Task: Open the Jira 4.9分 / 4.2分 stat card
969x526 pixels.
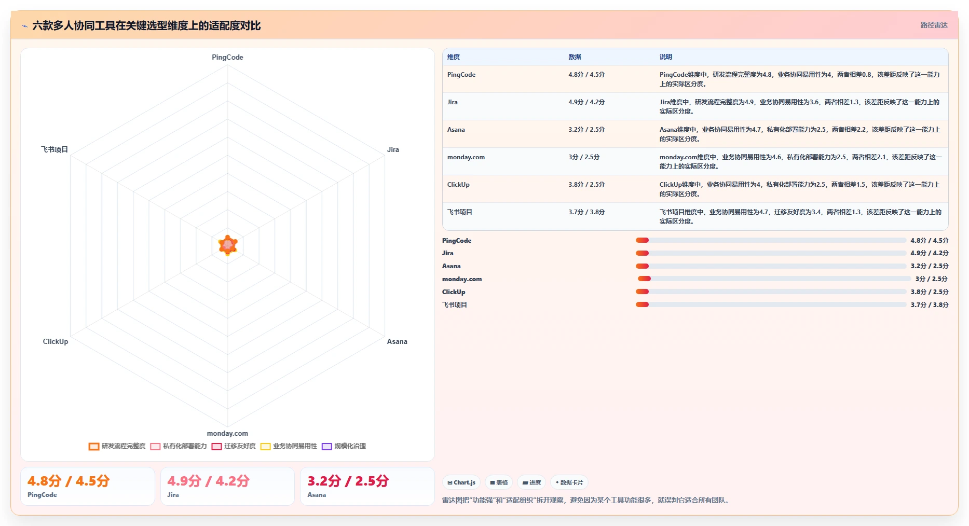Action: (x=227, y=486)
